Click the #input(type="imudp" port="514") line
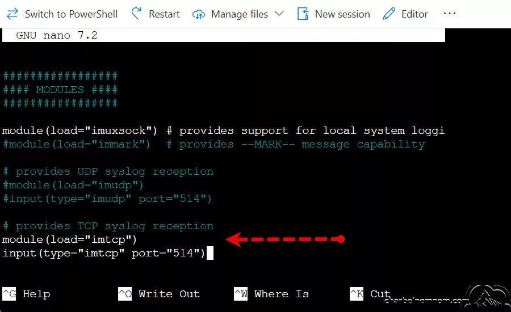Viewport: 511px width, 312px height. point(107,199)
